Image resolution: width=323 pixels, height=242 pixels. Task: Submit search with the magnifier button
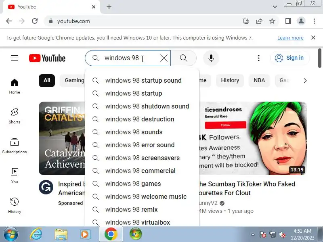point(184,58)
